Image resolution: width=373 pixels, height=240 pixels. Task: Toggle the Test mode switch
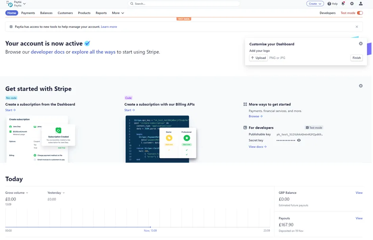point(360,13)
